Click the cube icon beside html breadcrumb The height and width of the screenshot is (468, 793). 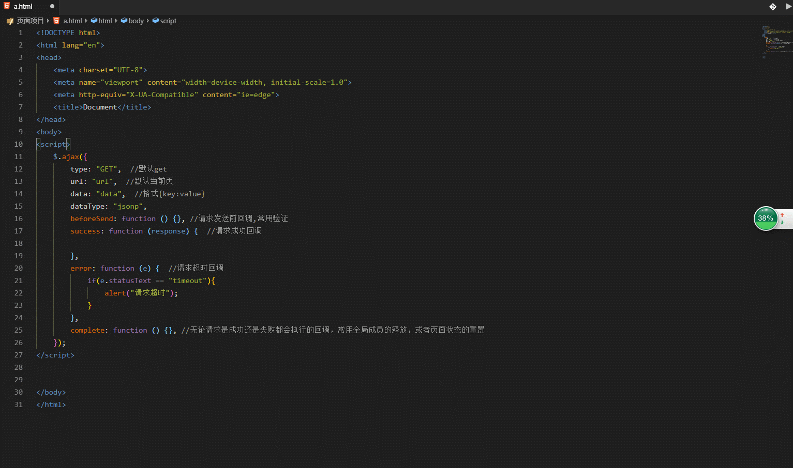click(94, 21)
